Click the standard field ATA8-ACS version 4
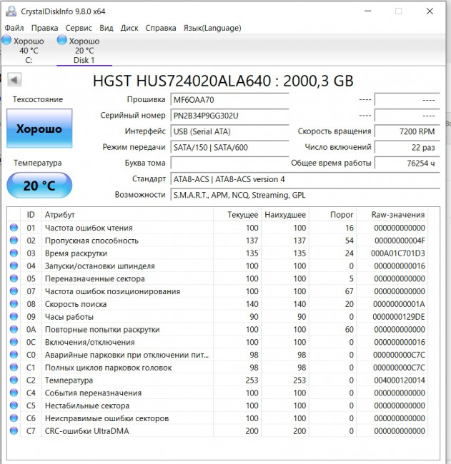 [x=305, y=179]
